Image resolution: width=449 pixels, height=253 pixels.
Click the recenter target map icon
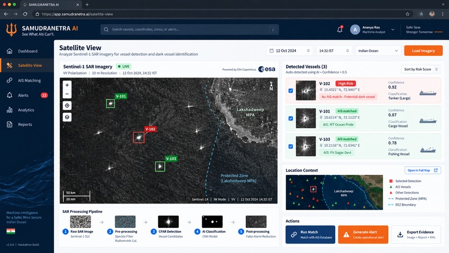pyautogui.click(x=67, y=105)
